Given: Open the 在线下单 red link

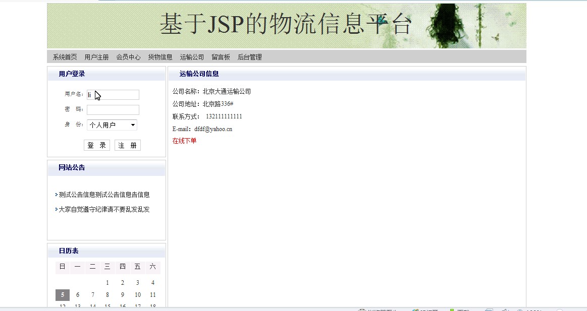Looking at the screenshot, I should pyautogui.click(x=185, y=141).
